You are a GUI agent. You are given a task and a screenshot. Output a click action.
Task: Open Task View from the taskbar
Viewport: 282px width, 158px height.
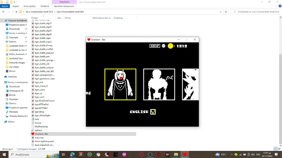(x=63, y=155)
